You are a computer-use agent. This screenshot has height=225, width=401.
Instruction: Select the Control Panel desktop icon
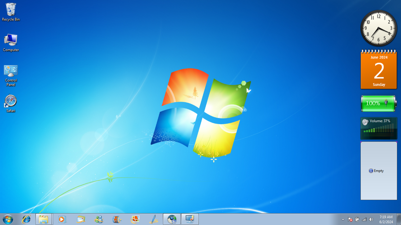tap(11, 76)
